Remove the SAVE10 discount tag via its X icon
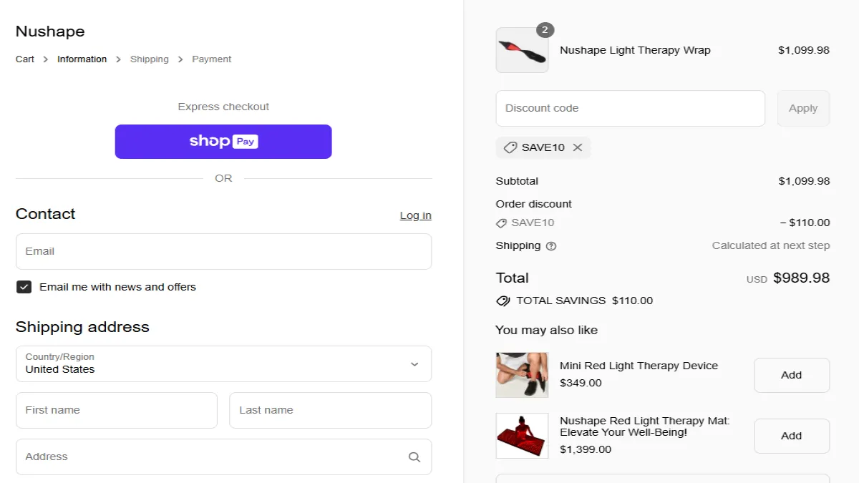The height and width of the screenshot is (483, 859). (578, 147)
